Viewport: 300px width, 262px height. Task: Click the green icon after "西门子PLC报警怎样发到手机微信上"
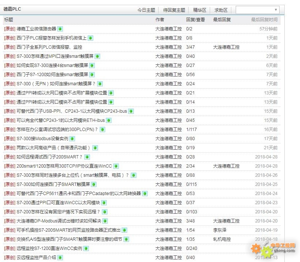pos(91,38)
